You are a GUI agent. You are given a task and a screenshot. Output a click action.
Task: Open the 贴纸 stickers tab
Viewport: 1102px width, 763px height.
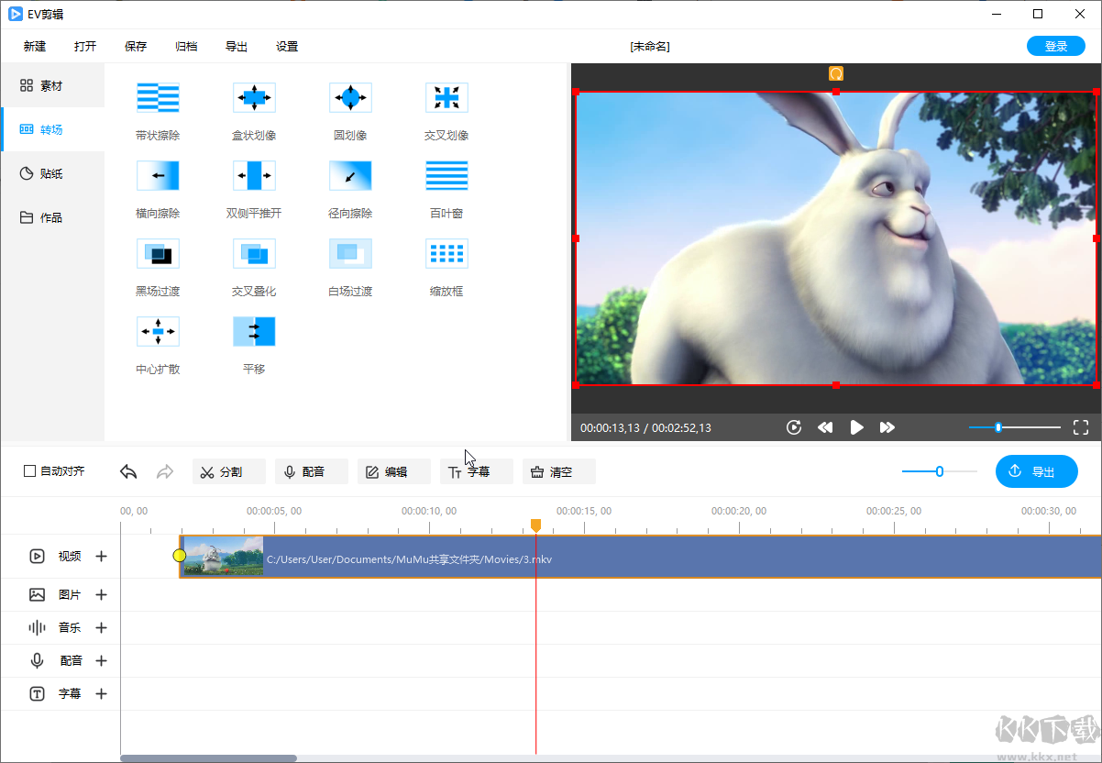[52, 174]
